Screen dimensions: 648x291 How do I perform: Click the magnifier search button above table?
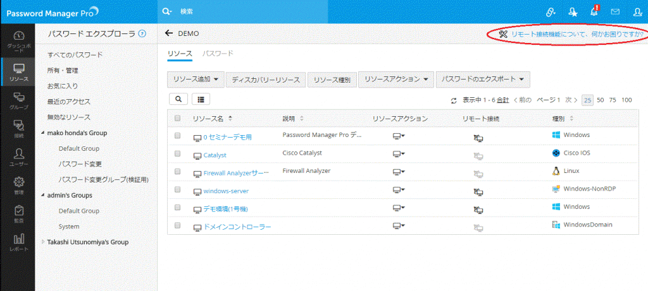coord(178,99)
